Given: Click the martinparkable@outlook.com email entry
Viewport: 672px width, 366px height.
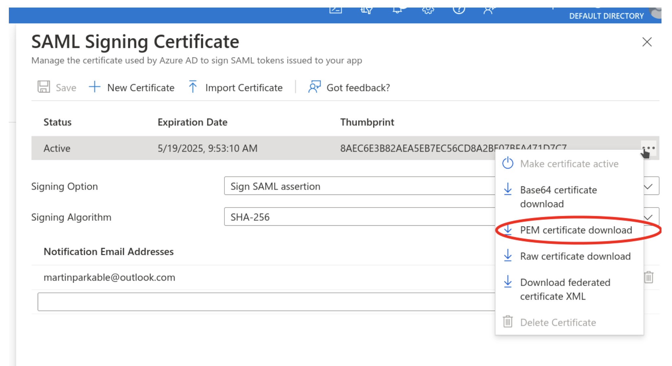Looking at the screenshot, I should coord(109,277).
